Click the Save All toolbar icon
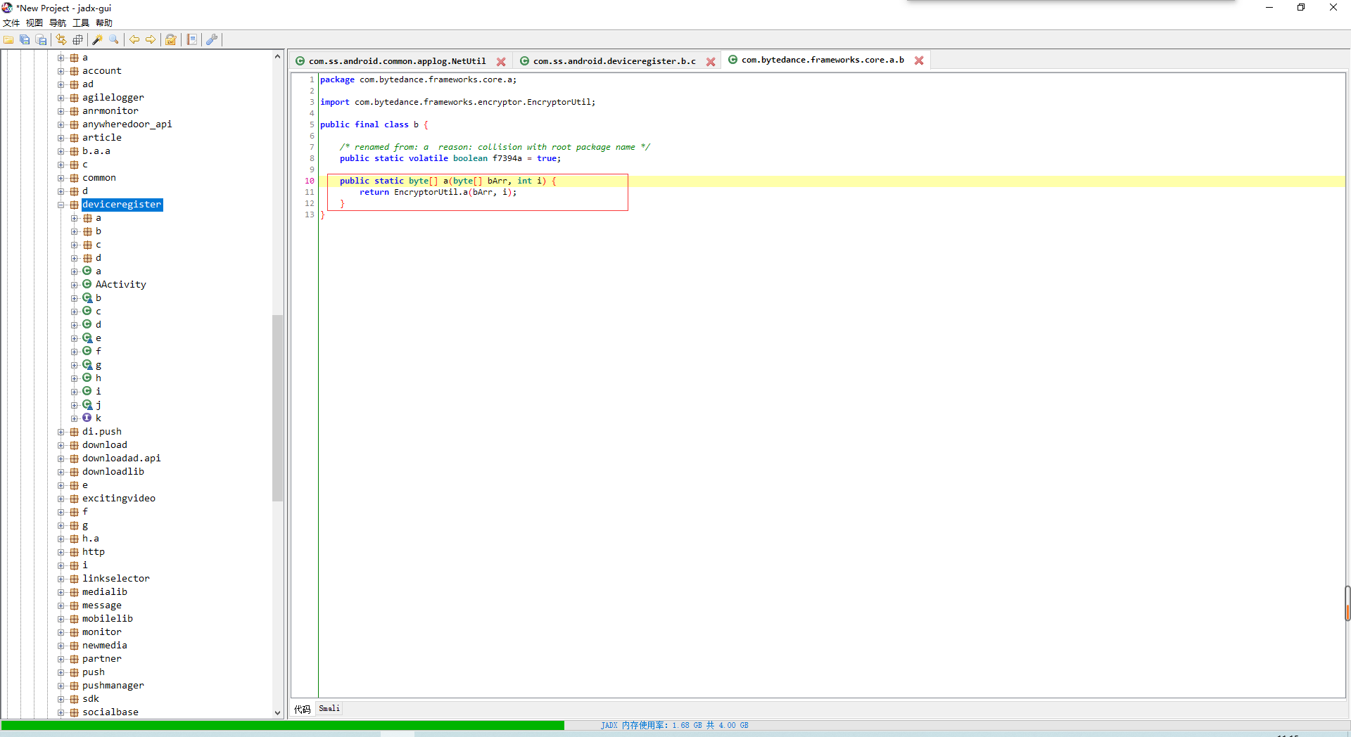The width and height of the screenshot is (1351, 737). click(25, 40)
